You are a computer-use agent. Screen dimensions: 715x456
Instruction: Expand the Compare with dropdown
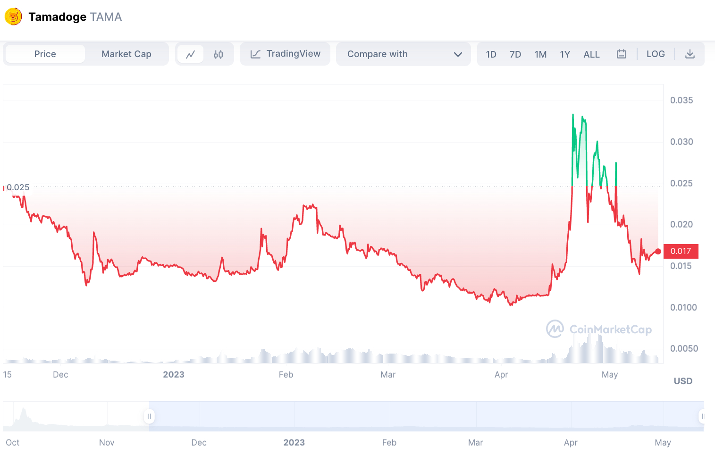(x=404, y=54)
